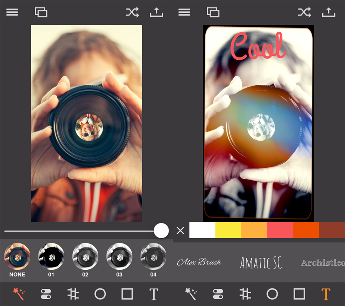Tap the share upload icon on right screen
The height and width of the screenshot is (306, 345).
point(328,12)
